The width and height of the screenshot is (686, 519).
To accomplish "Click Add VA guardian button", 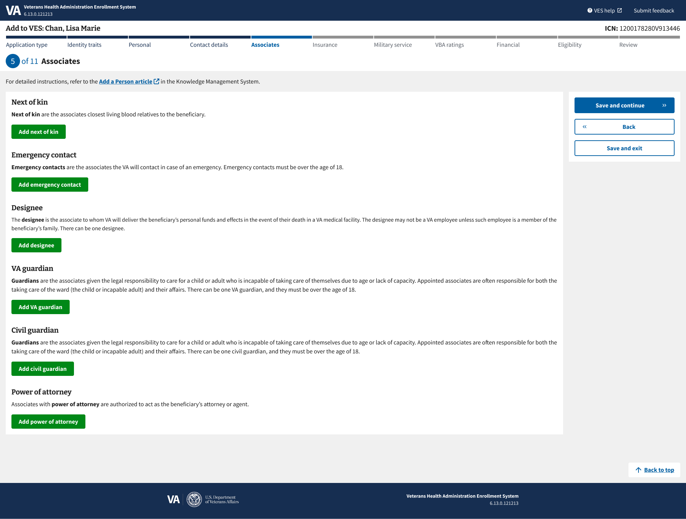I will click(x=40, y=307).
